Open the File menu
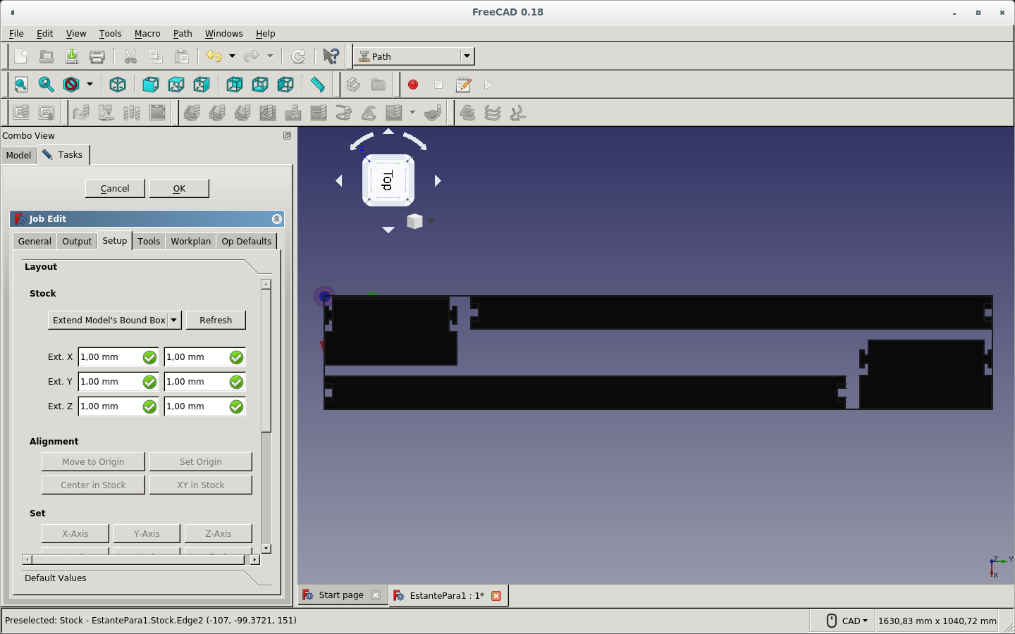The image size is (1015, 634). point(16,33)
